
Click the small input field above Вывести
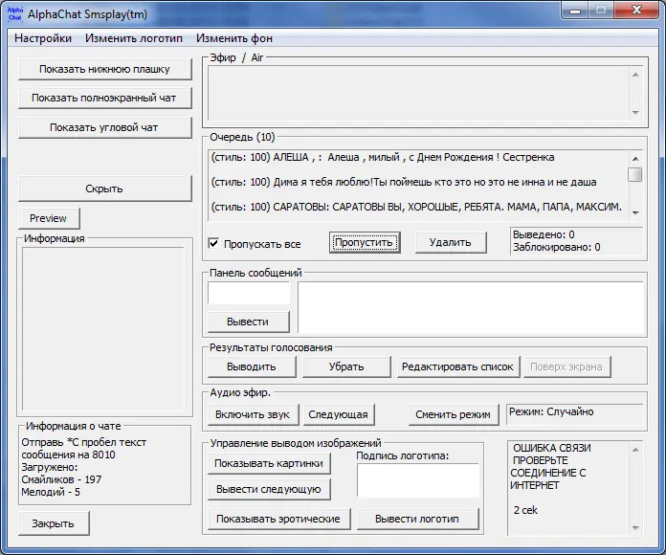point(249,293)
